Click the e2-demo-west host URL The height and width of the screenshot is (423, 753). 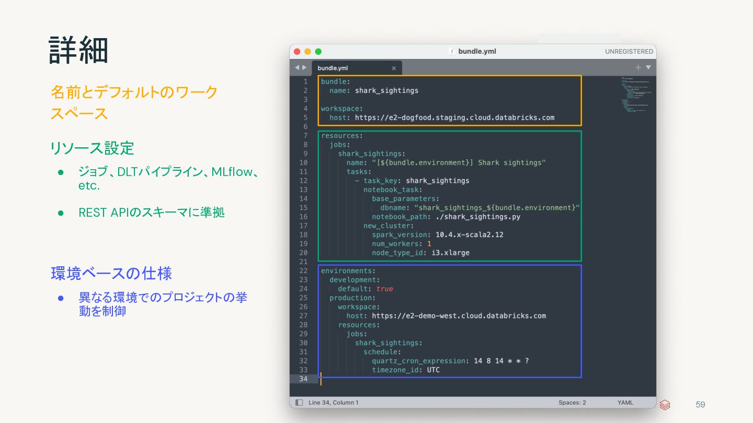[459, 315]
